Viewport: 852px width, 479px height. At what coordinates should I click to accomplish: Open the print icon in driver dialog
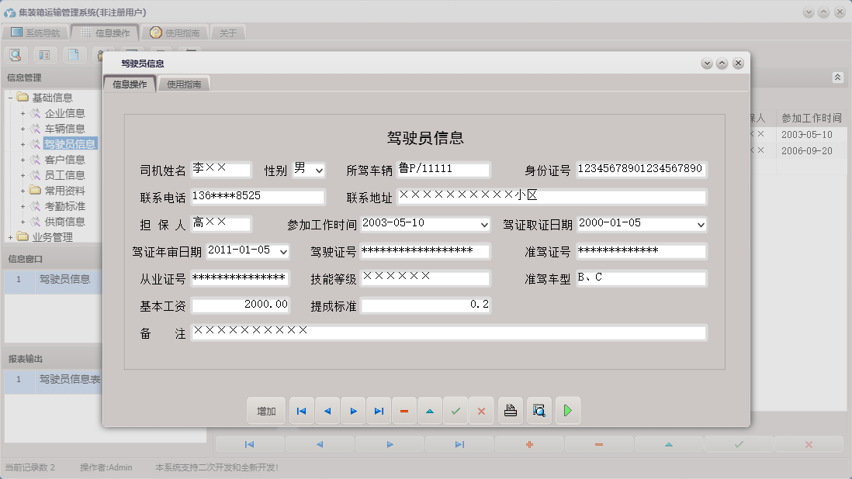tap(510, 411)
